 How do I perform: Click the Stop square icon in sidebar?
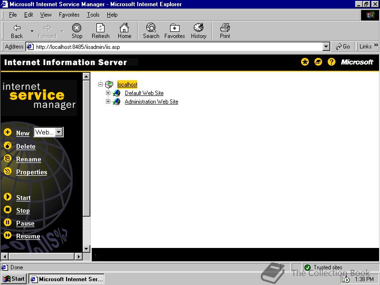[8, 209]
